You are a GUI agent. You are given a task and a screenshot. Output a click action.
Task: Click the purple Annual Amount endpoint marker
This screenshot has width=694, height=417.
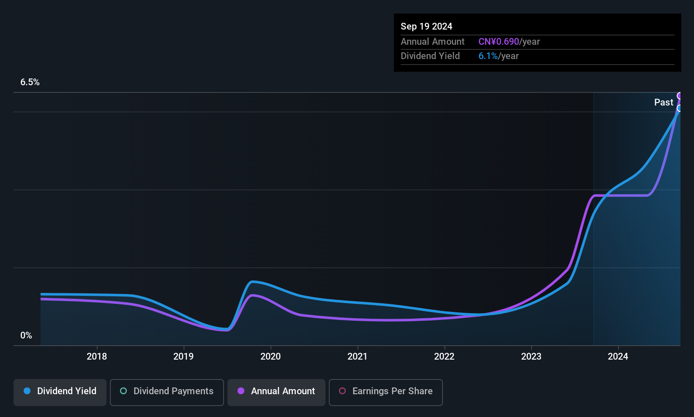[x=680, y=96]
